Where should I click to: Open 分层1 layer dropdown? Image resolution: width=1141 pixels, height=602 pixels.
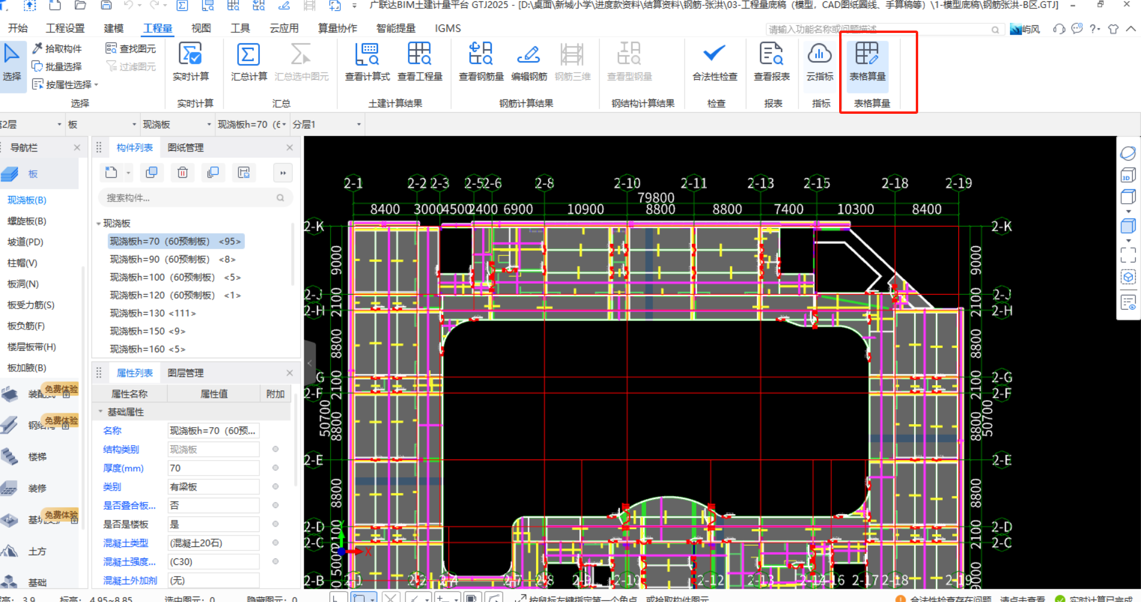327,125
